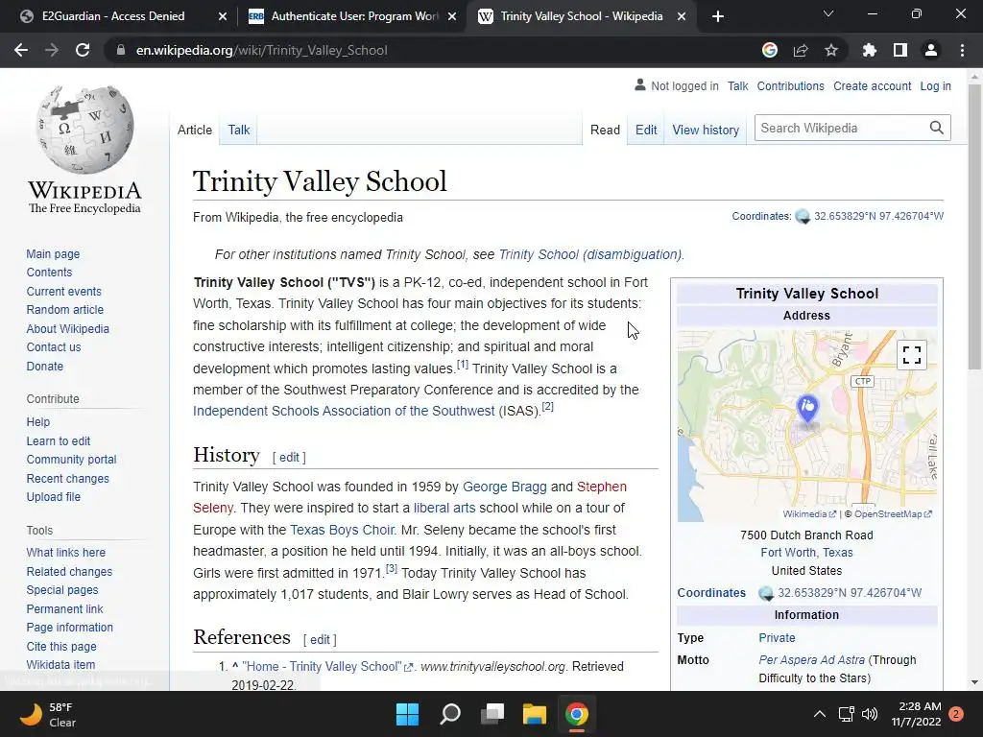
Task: Click the globe icon beside top coordinates
Action: tap(803, 216)
